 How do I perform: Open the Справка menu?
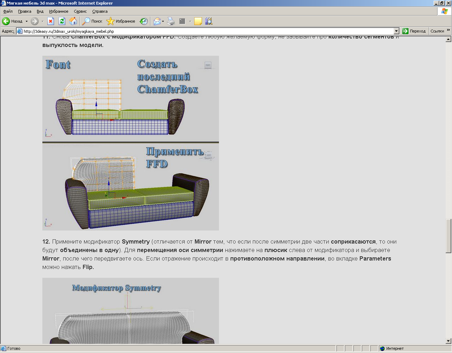100,11
